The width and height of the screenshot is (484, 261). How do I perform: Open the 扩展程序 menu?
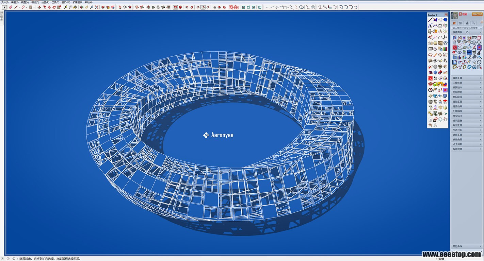pos(77,2)
